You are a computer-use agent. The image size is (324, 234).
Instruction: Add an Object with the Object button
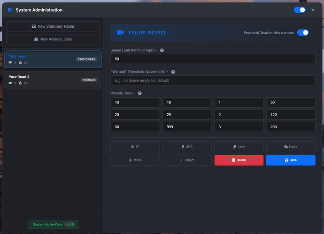pos(187,160)
